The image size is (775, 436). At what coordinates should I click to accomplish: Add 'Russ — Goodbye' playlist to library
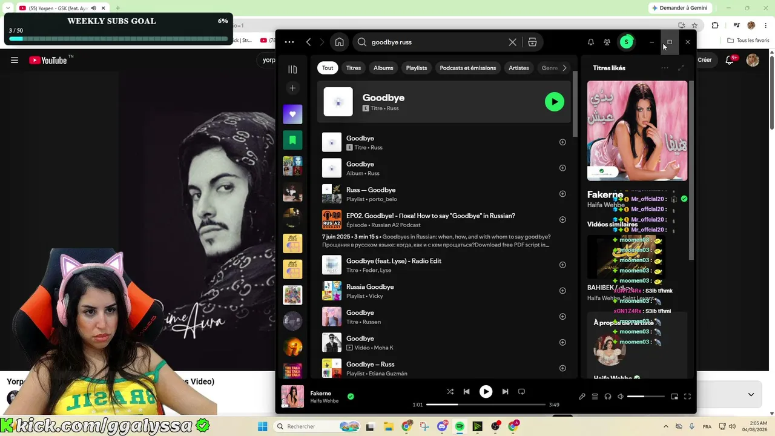click(562, 194)
